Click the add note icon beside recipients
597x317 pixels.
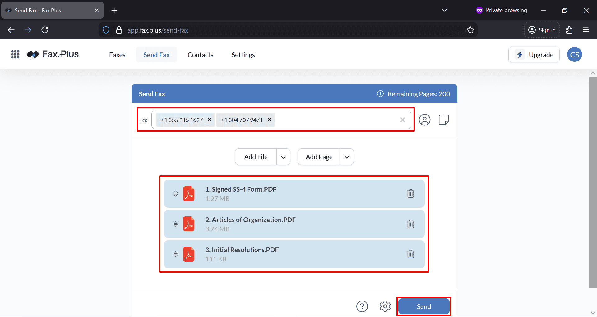click(x=443, y=120)
